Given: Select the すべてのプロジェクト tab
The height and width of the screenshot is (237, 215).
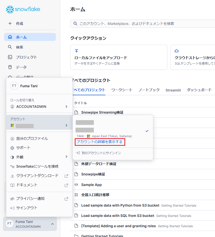Looking at the screenshot, I should click(89, 90).
